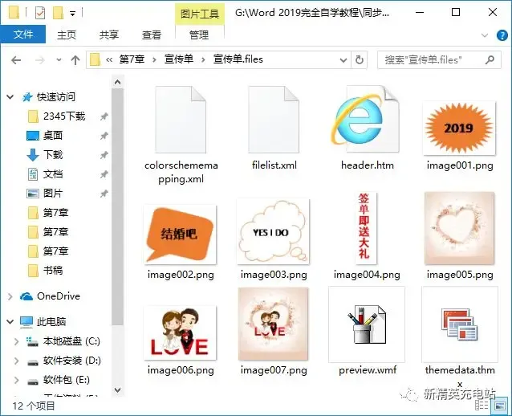The width and height of the screenshot is (512, 416).
Task: Click the search box for 宣传单.files
Action: pyautogui.click(x=439, y=59)
